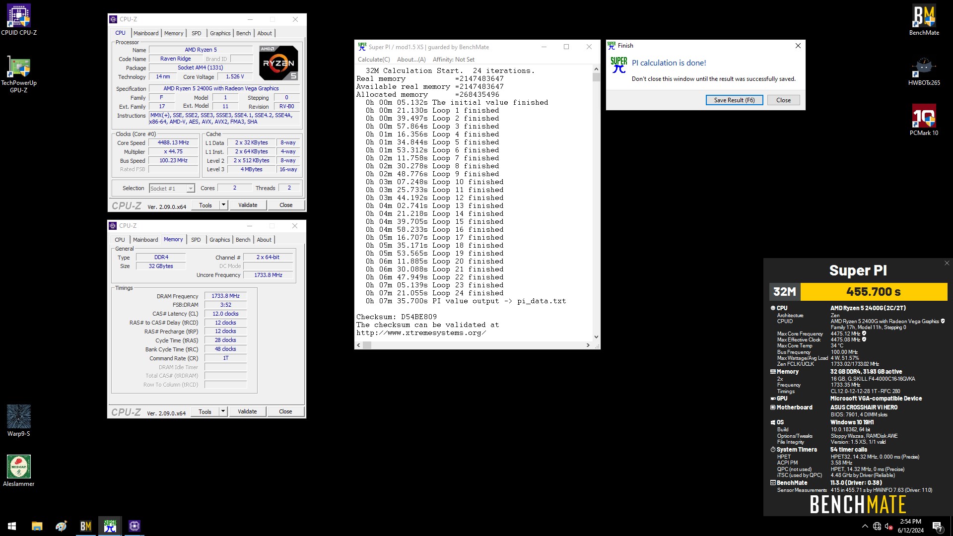Switch to Memory tab in top CPU-Z
The image size is (953, 536).
pyautogui.click(x=174, y=33)
